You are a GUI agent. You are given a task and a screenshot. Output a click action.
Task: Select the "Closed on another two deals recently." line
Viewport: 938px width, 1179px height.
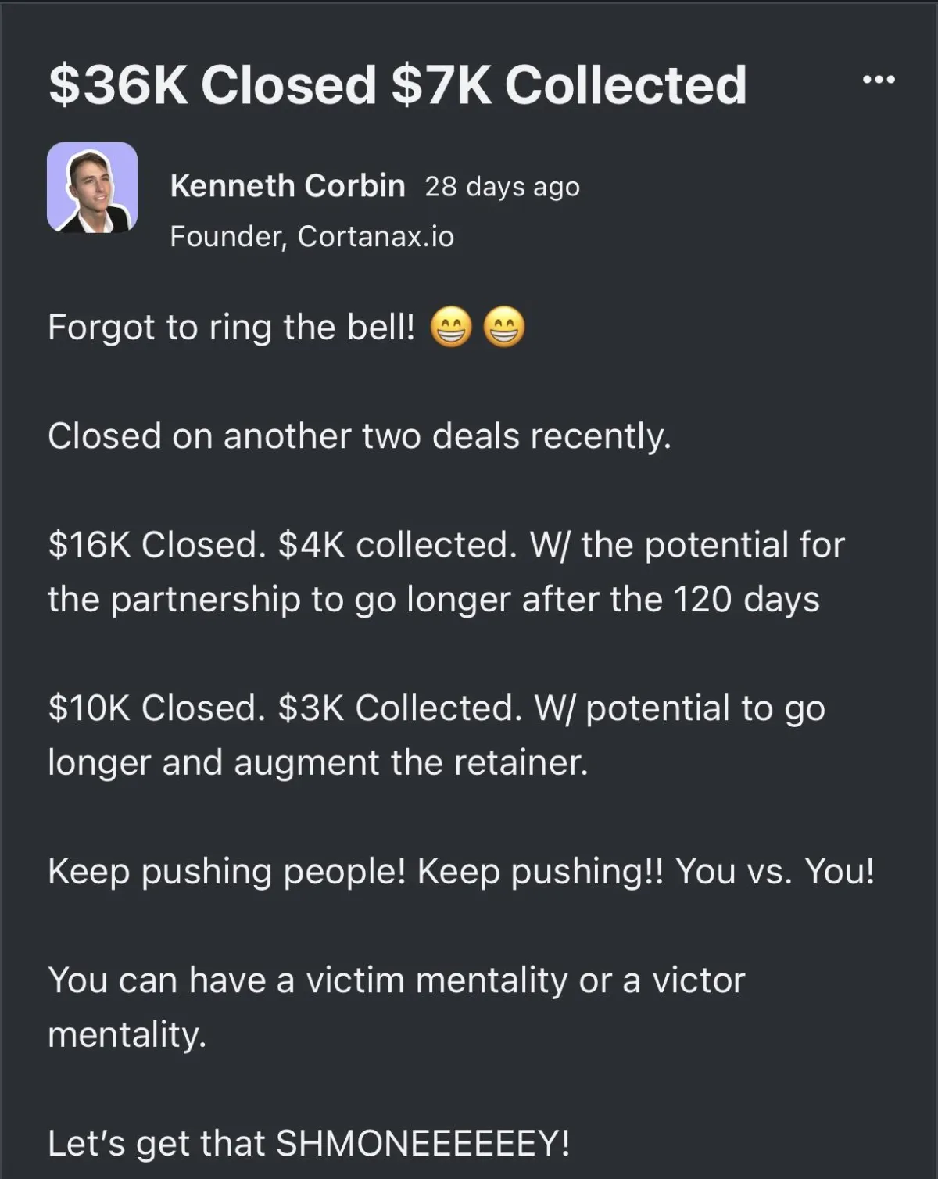(x=360, y=436)
